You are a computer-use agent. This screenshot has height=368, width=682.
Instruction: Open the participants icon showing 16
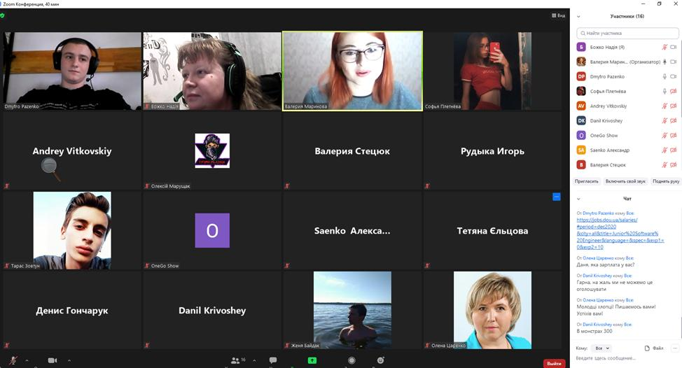click(x=236, y=360)
